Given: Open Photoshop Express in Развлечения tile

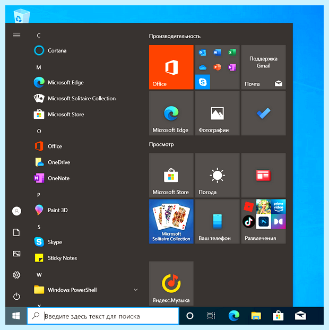Looking at the screenshot, I should tap(264, 222).
